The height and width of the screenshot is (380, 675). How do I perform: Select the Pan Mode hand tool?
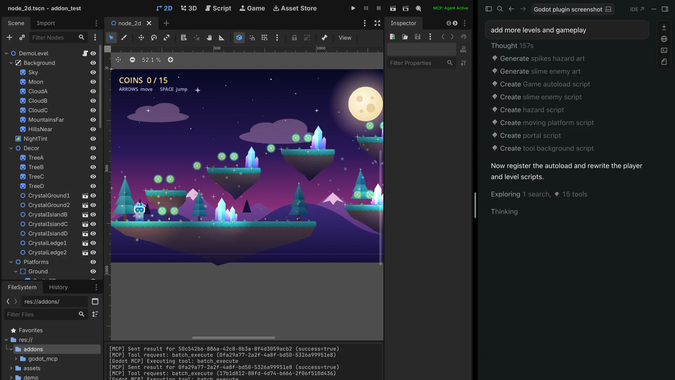[x=209, y=38]
